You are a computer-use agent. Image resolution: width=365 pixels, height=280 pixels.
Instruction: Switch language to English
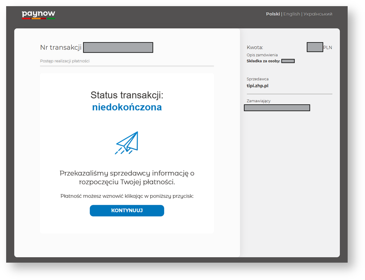(x=292, y=14)
